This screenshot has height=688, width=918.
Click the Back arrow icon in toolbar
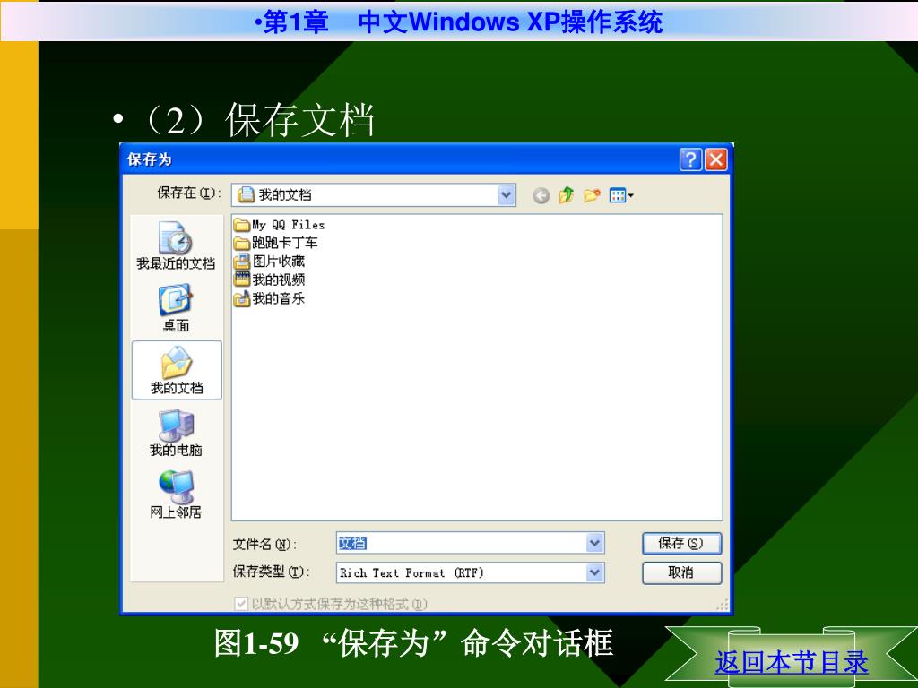541,195
